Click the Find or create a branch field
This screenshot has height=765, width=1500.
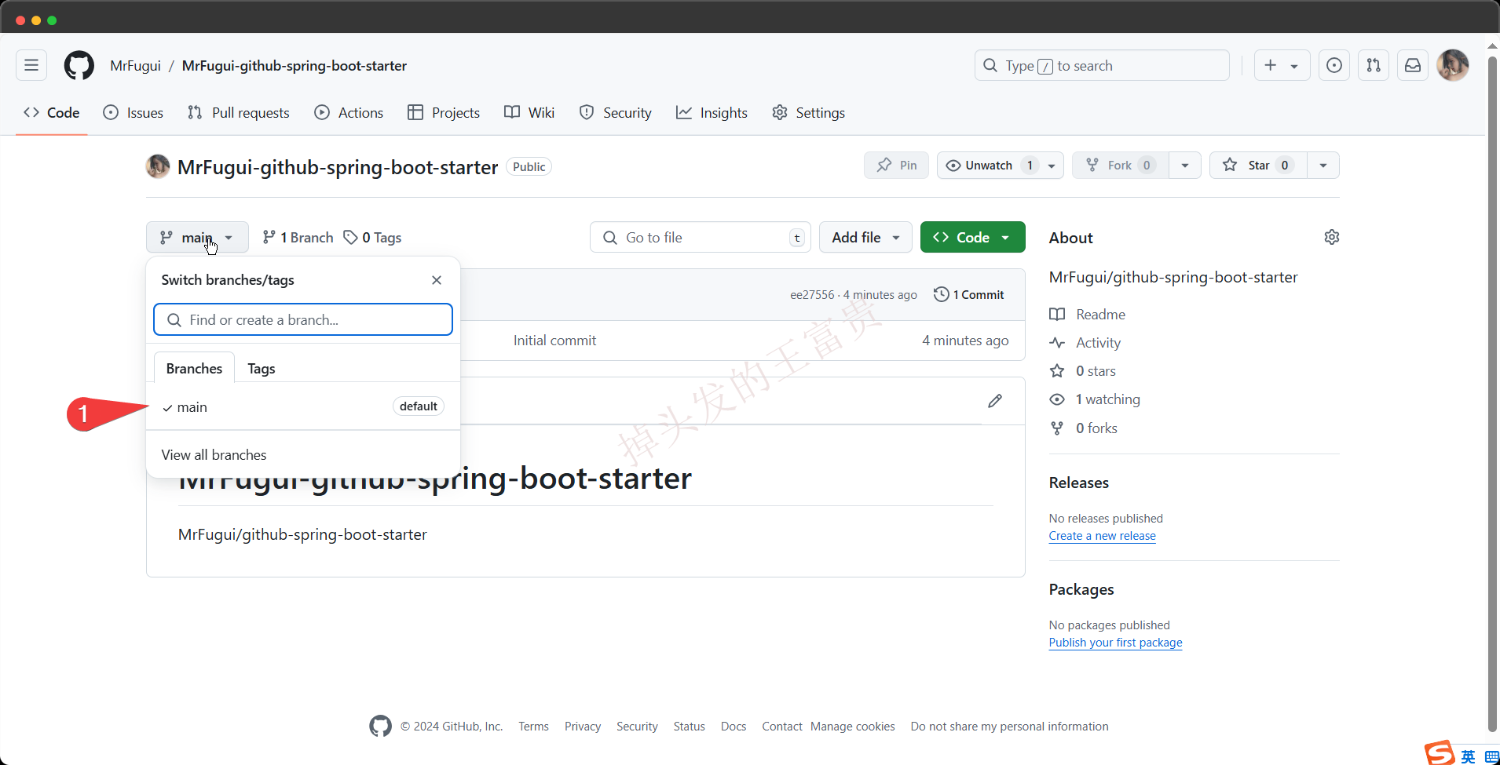(303, 319)
